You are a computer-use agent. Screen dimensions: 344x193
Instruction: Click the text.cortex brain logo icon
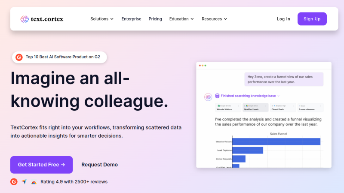25,19
